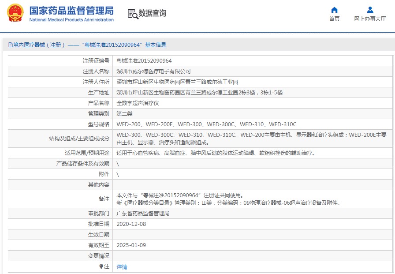This screenshot has width=395, height=274.
Task: Click the 产品名称 row label
Action: coord(98,103)
